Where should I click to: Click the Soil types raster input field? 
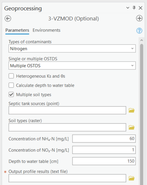coord(67,127)
